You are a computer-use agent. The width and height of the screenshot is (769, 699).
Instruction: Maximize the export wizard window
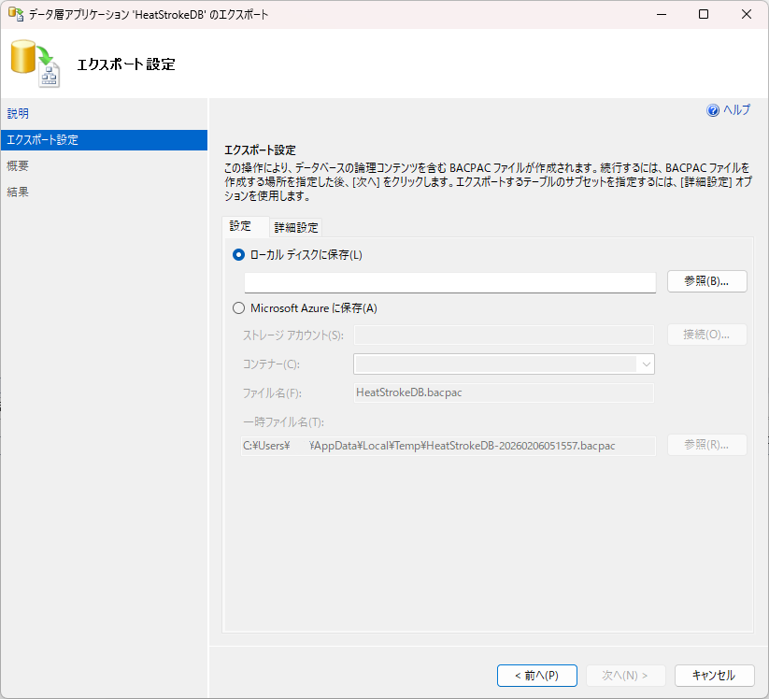coord(704,14)
